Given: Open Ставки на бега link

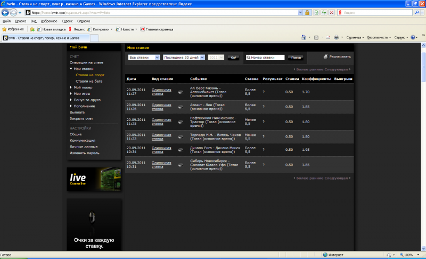Looking at the screenshot, I should tap(89, 81).
